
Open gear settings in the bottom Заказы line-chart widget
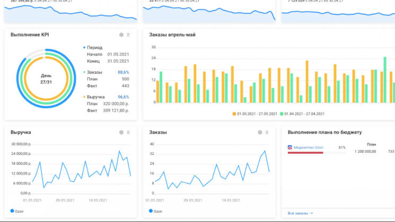(260, 132)
